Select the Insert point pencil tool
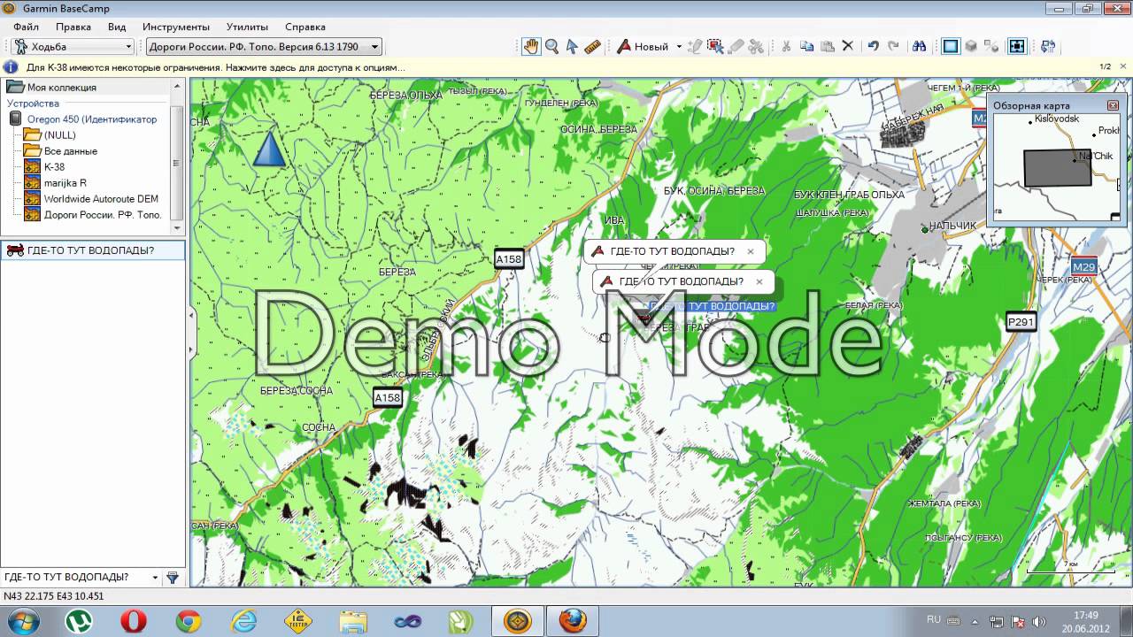1133x637 pixels. click(x=695, y=46)
